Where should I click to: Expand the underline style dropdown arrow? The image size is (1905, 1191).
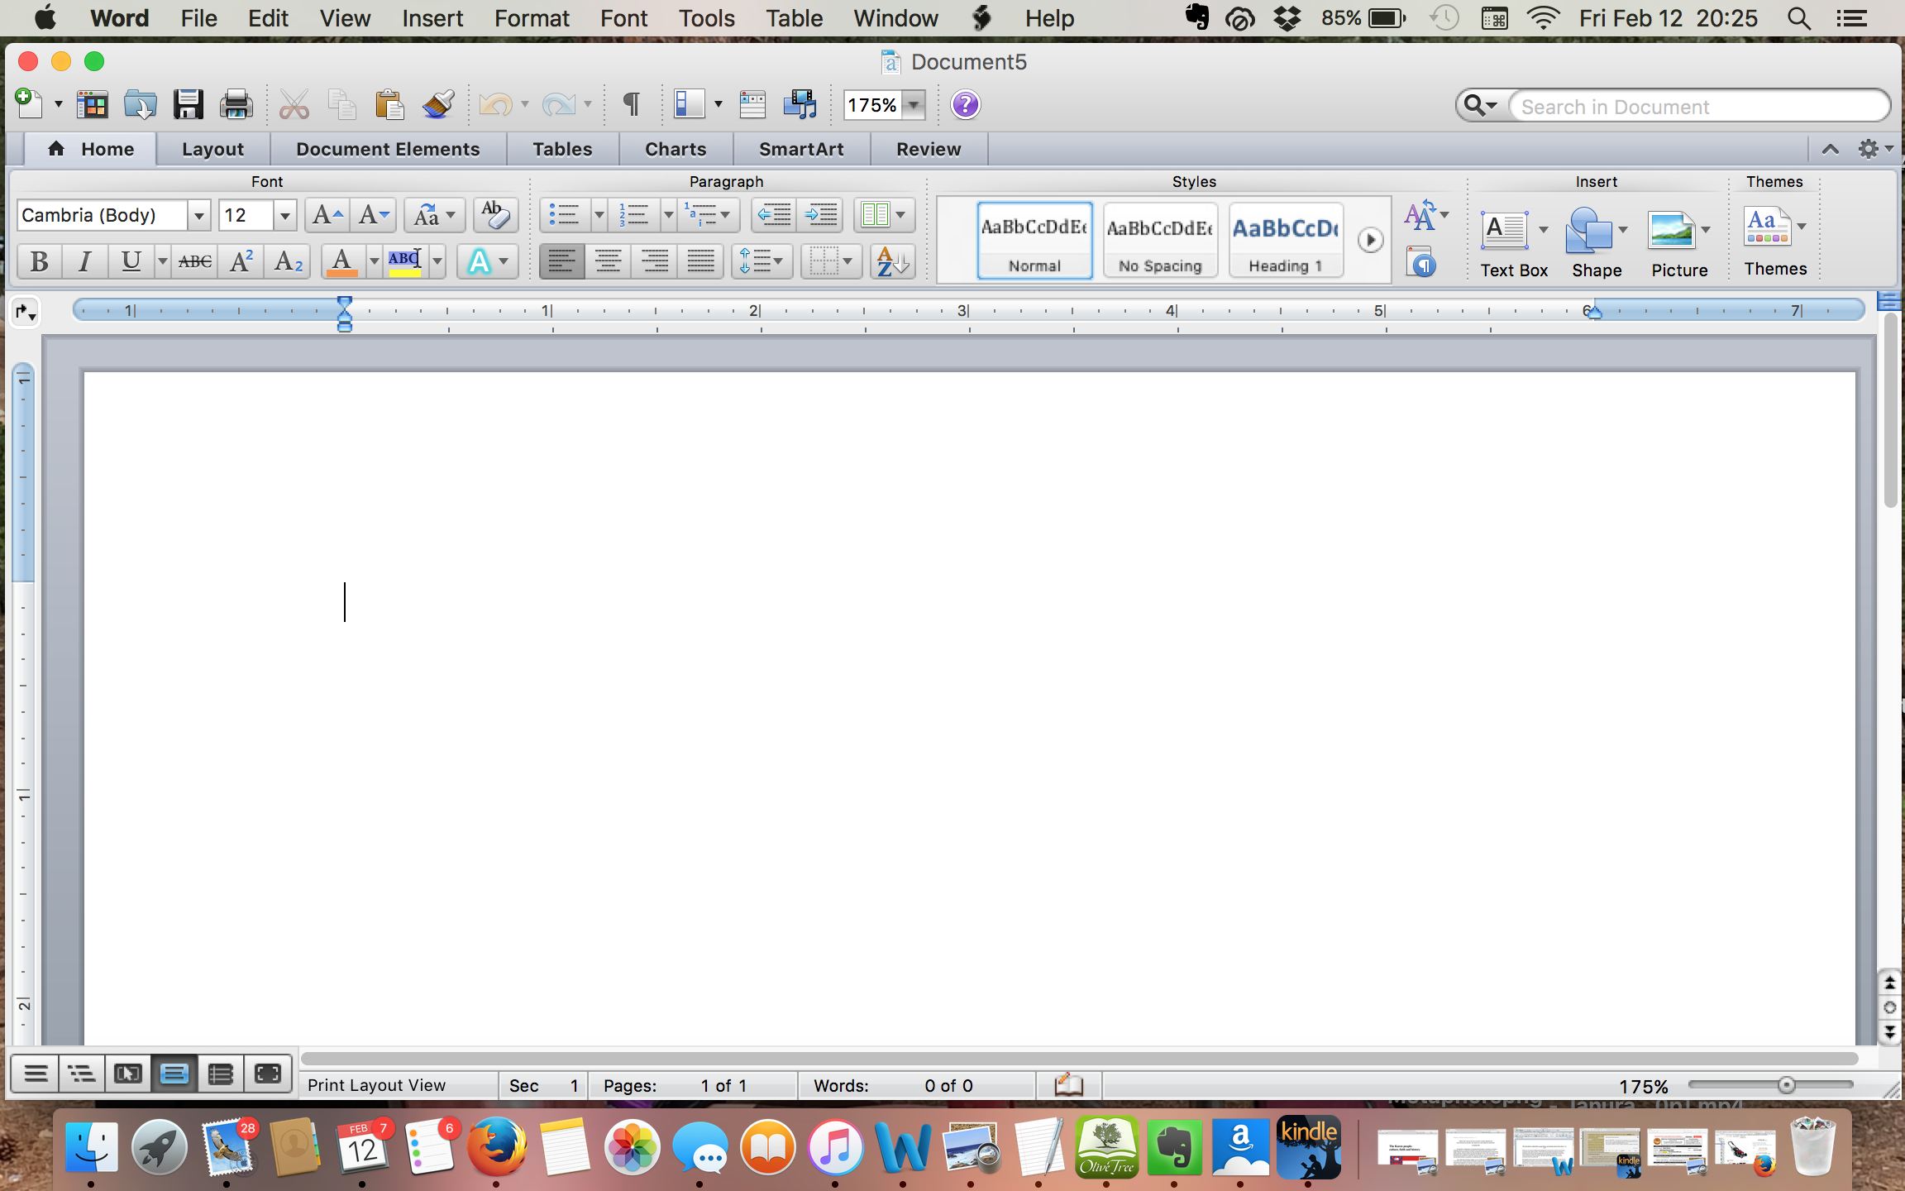[x=162, y=262]
